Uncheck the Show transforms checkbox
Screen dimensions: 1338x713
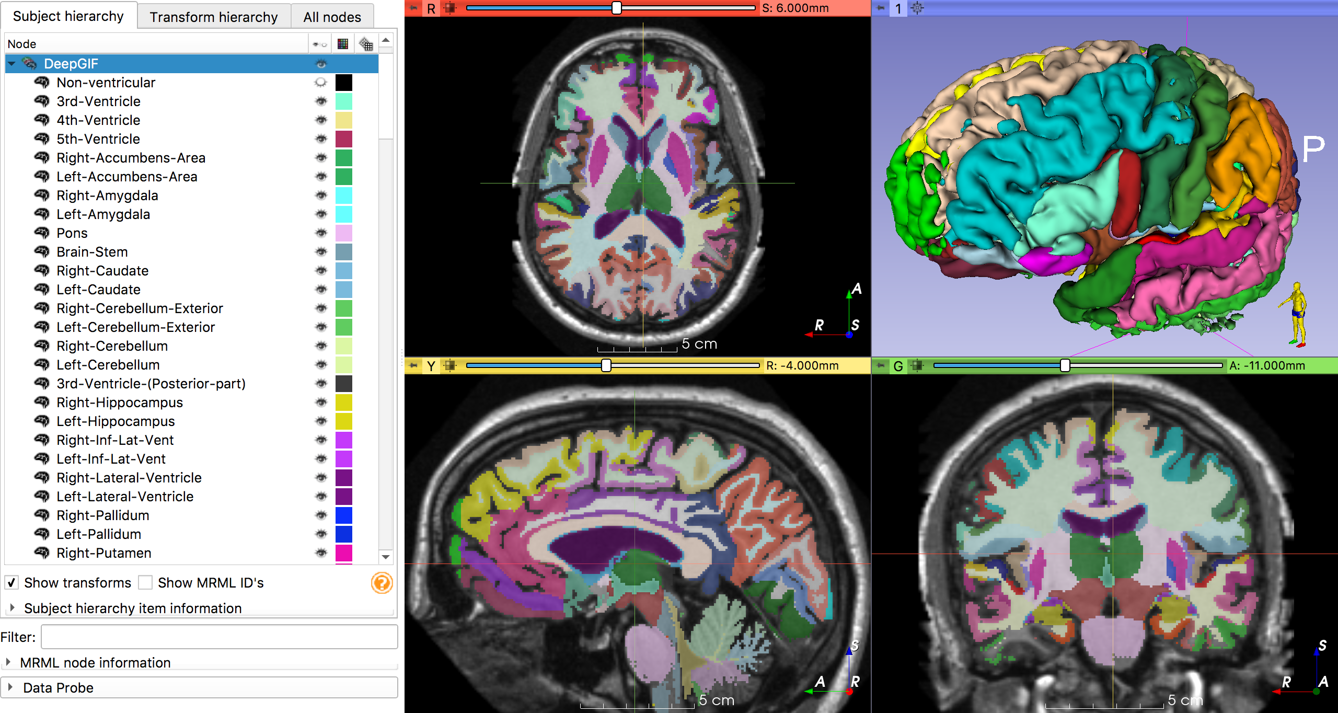pos(12,583)
